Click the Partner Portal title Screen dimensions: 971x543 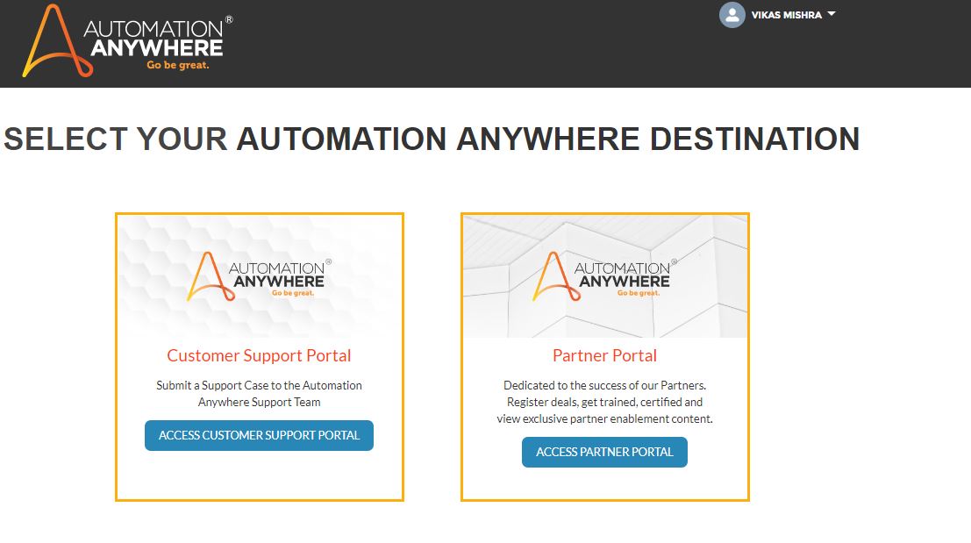[604, 355]
